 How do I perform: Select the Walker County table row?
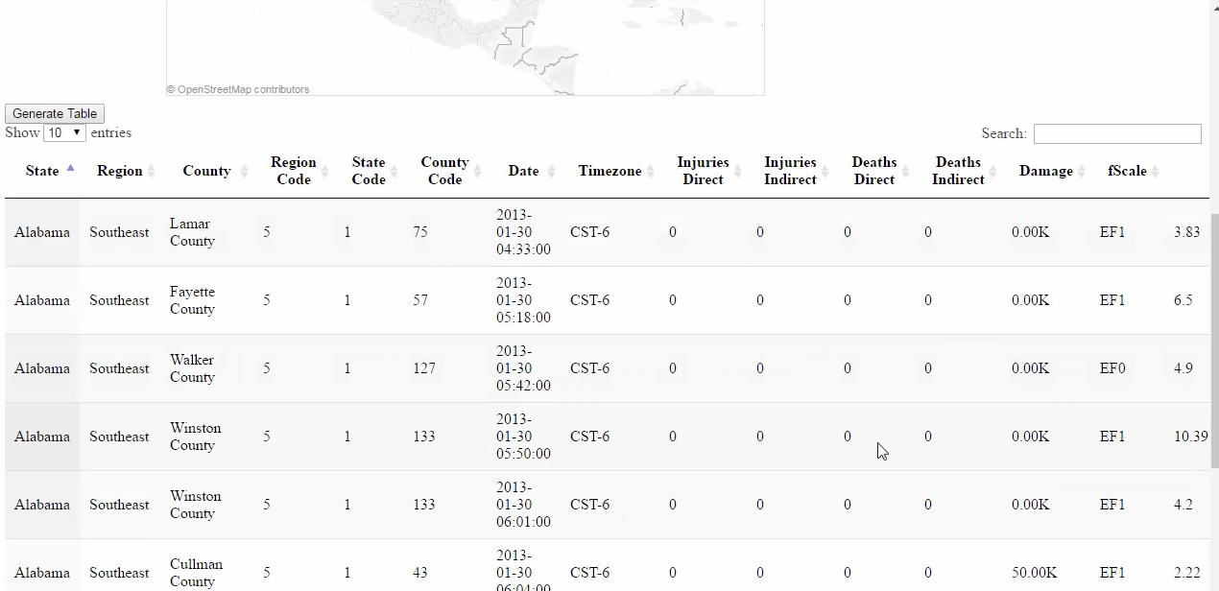click(384, 368)
